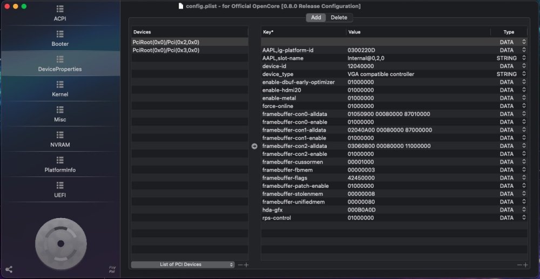The height and width of the screenshot is (279, 540).
Task: Click value 00000008 for framebuffer-stolenmem
Action: [x=361, y=194]
